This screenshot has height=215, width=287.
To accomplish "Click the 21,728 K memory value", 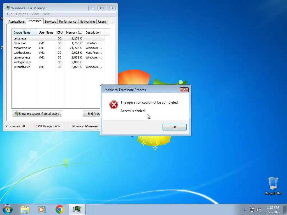I will 76,48.
